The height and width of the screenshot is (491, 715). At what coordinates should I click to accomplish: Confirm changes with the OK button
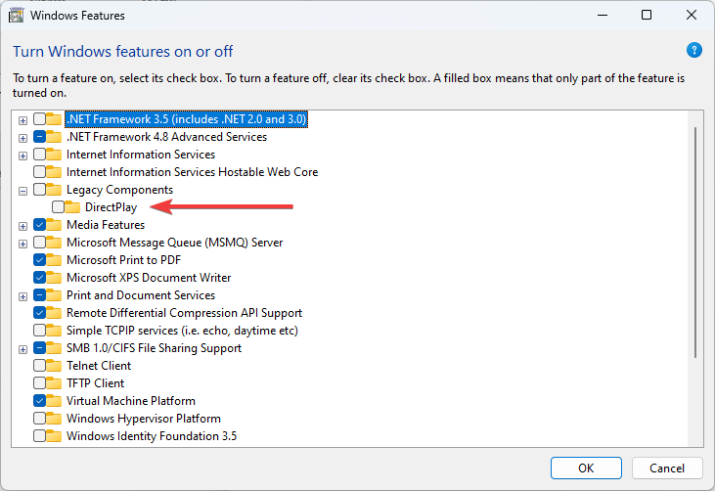click(x=586, y=469)
